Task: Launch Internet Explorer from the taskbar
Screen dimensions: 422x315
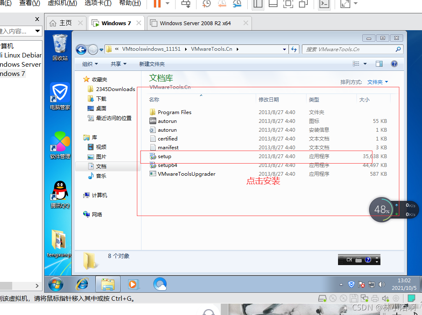Action: (x=82, y=284)
